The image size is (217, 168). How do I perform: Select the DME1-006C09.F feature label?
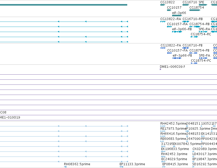pyautogui.click(x=172, y=67)
